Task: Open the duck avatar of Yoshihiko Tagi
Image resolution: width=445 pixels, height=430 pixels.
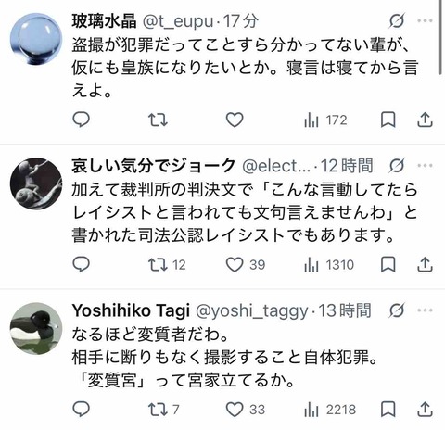Action: tap(36, 329)
